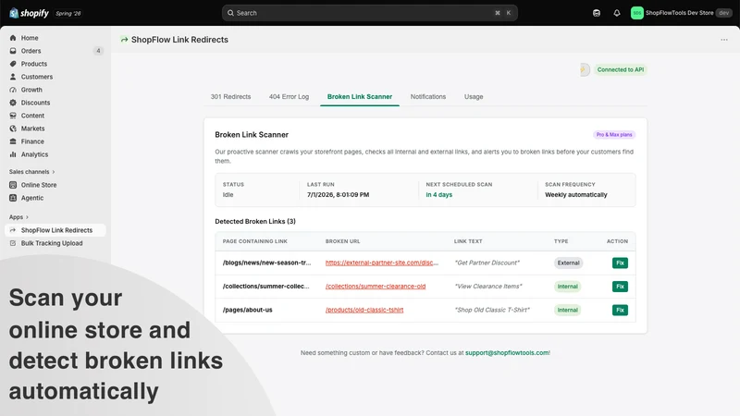
Task: Open the Orders inbox icon
Action: (13, 51)
